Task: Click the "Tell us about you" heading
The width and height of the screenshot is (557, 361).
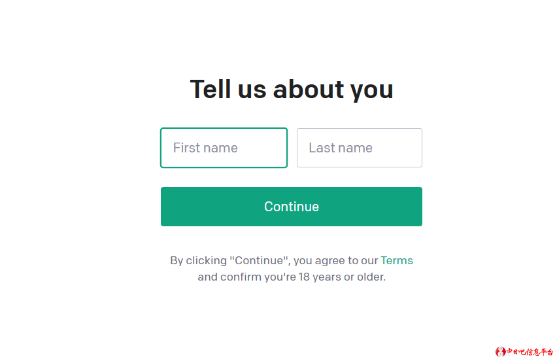Action: click(x=292, y=89)
